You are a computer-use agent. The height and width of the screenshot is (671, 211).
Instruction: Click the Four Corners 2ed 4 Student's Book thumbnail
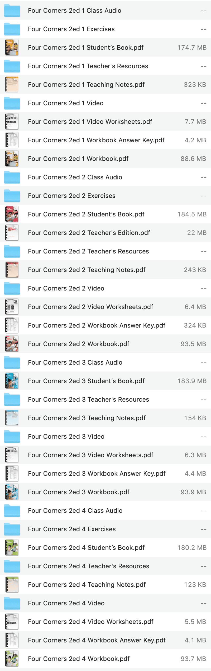click(x=12, y=548)
